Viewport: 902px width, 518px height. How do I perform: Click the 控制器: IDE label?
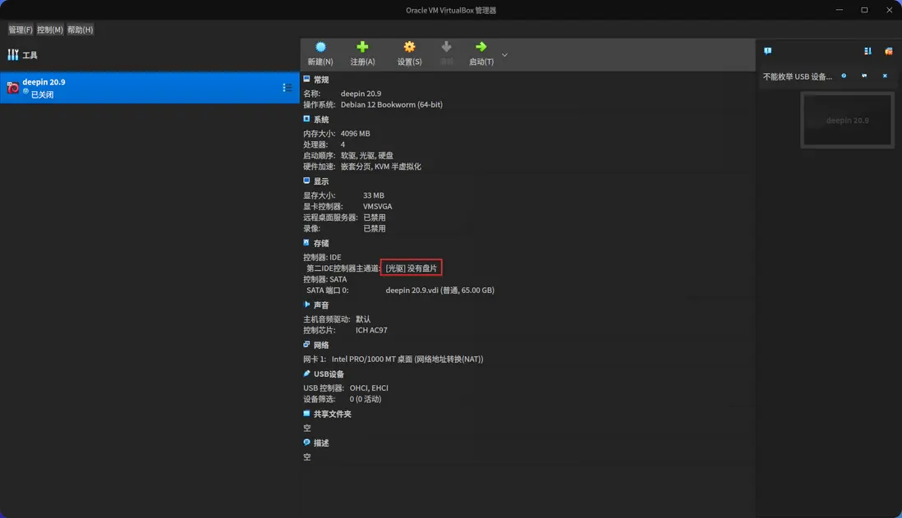pos(322,257)
